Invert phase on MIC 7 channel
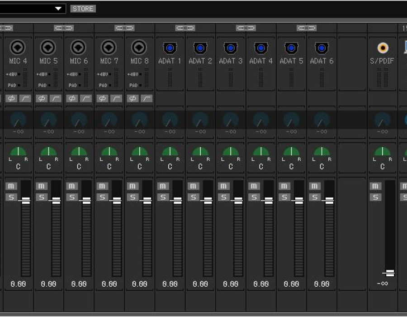407x317 pixels. coord(102,98)
